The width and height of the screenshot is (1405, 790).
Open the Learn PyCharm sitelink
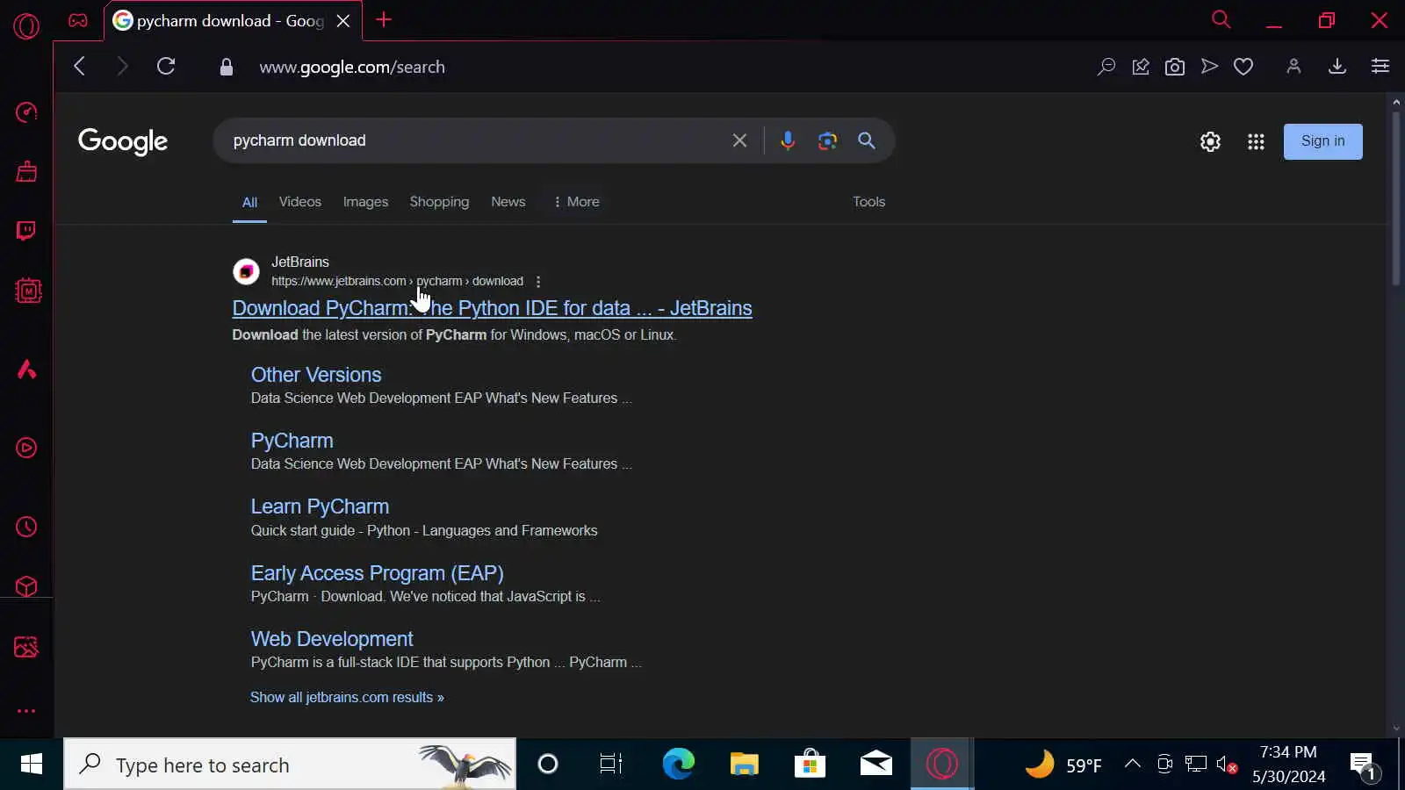[320, 506]
